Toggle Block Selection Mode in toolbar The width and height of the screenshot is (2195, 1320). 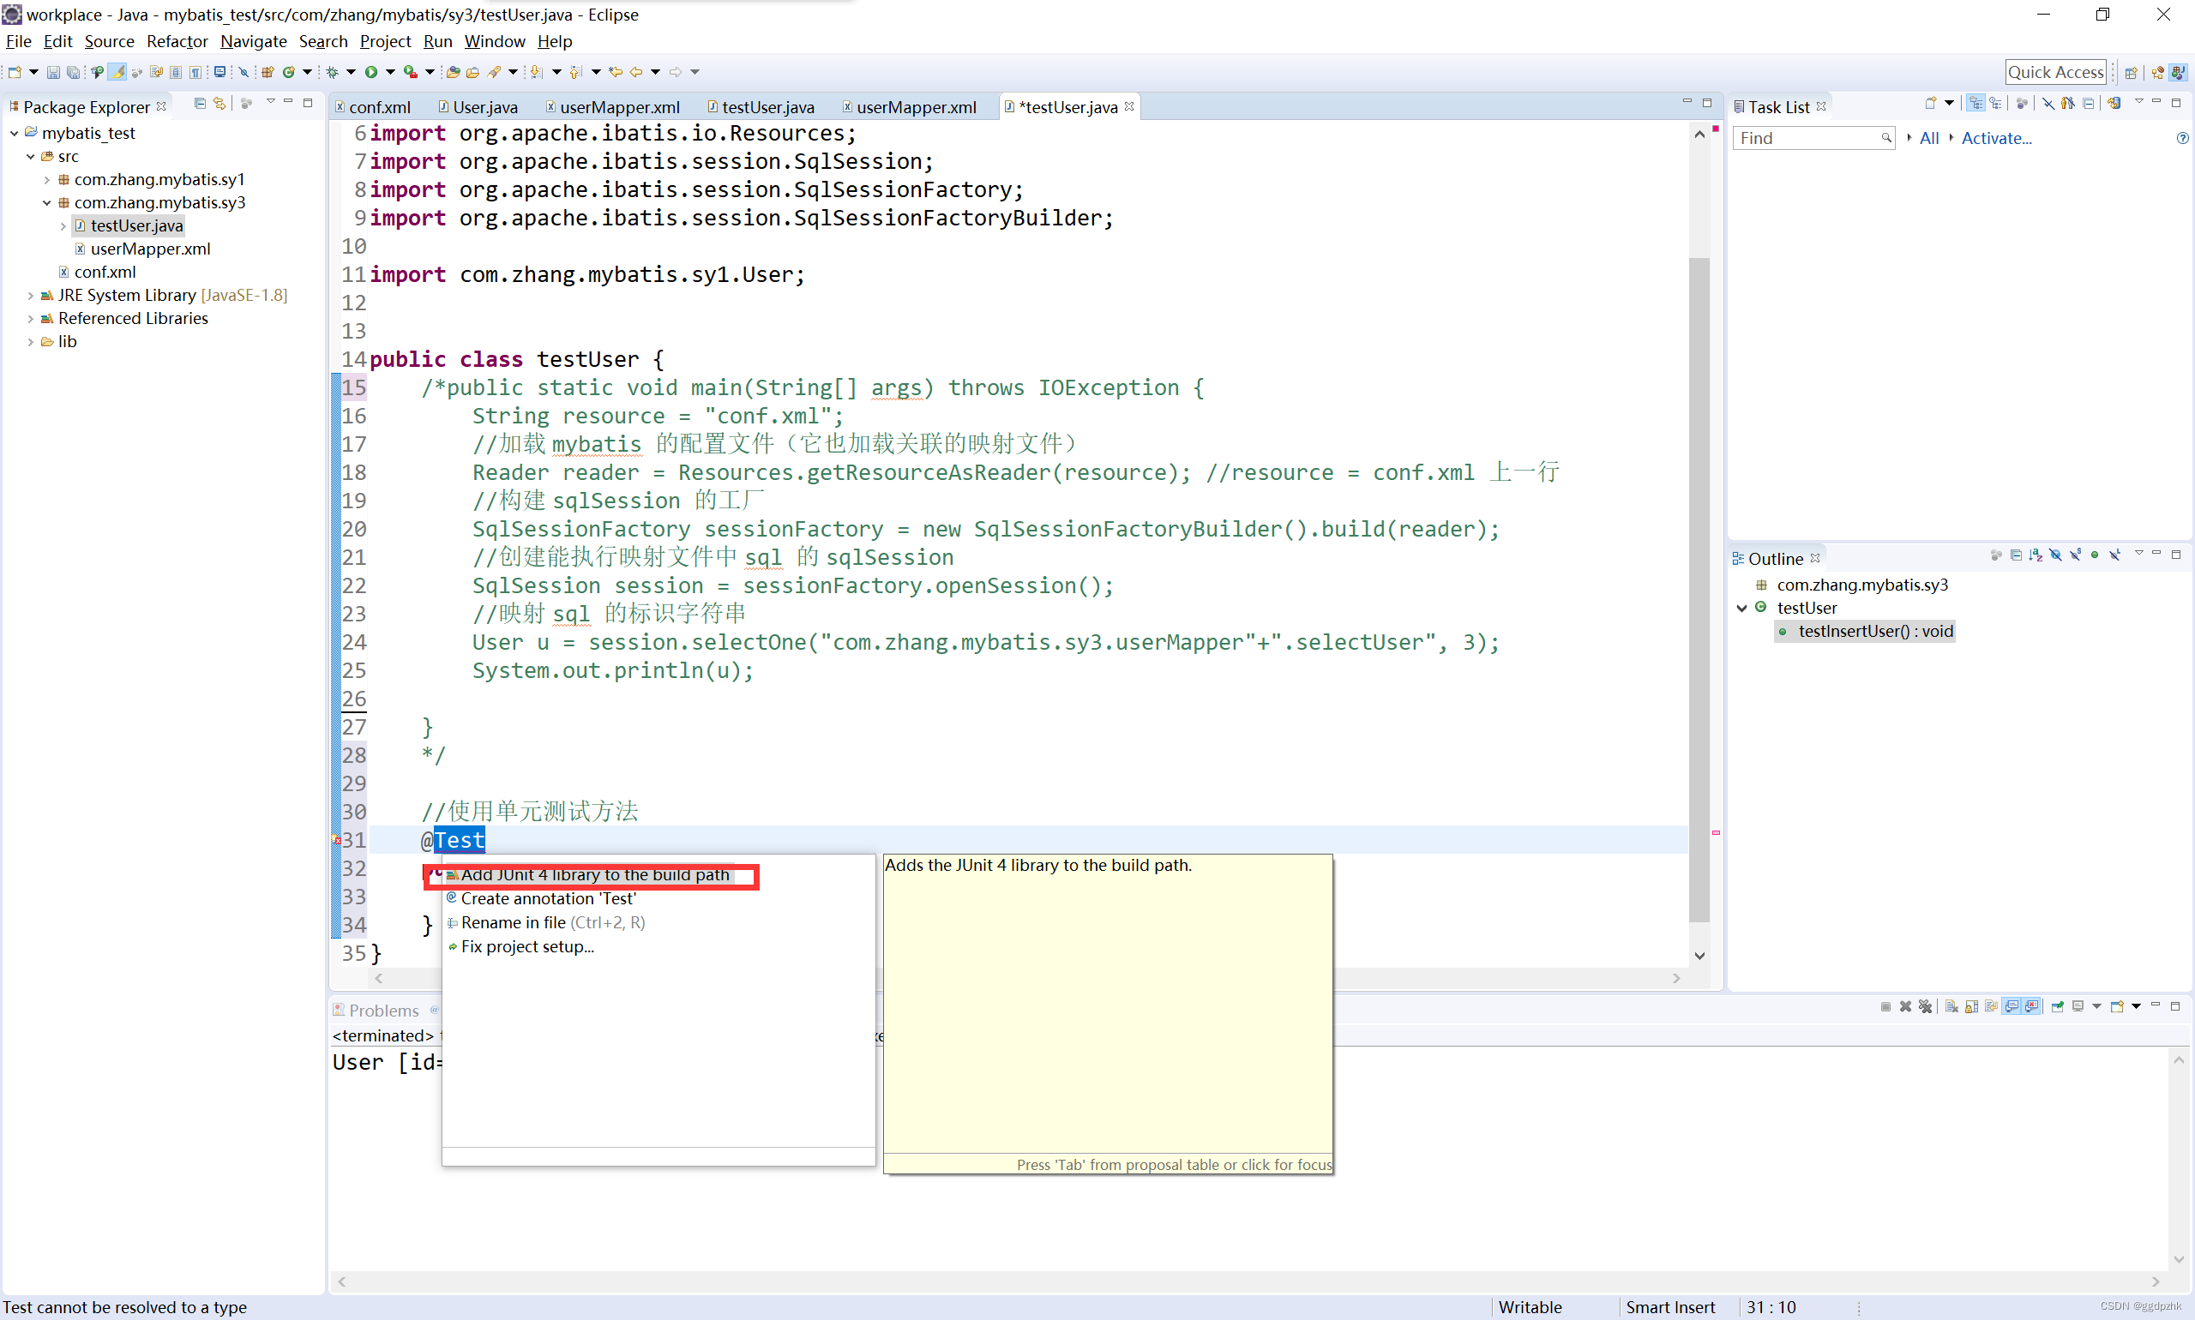(x=175, y=72)
